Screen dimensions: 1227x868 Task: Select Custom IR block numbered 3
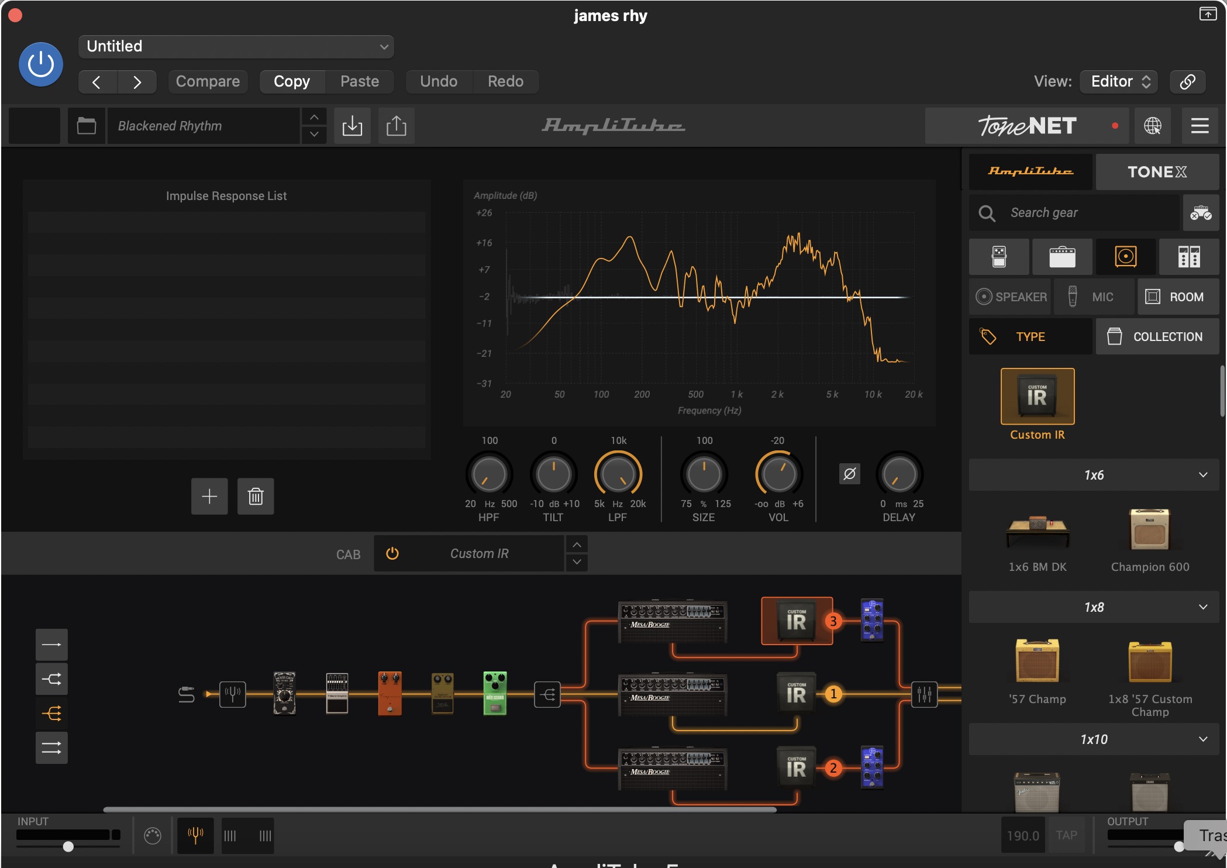point(797,621)
